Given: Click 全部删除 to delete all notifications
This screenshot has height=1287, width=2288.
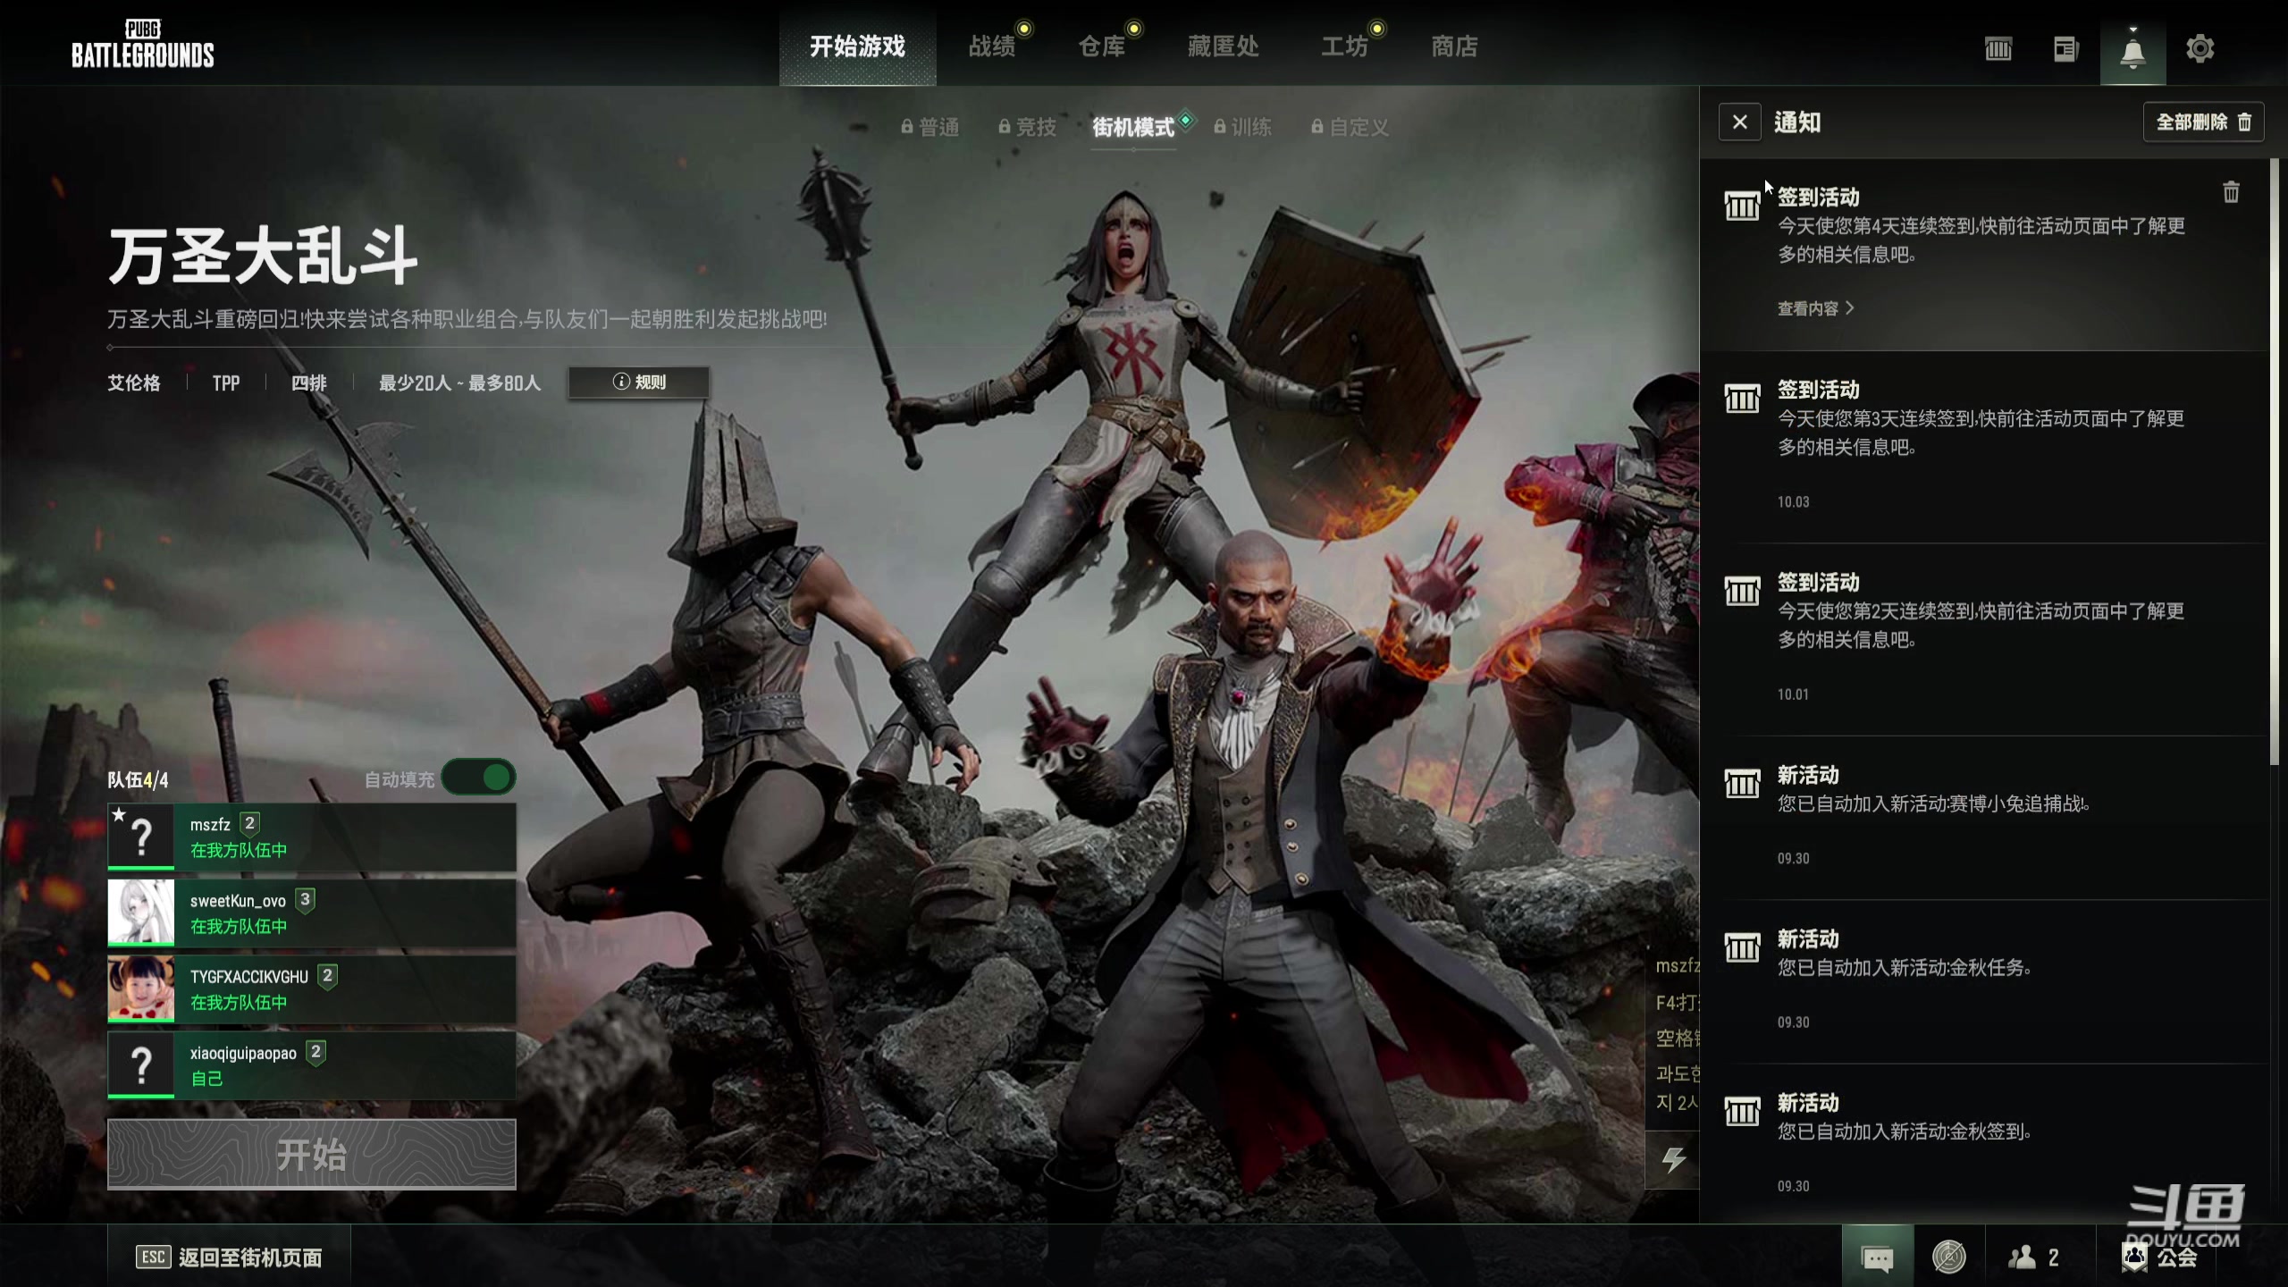Looking at the screenshot, I should point(2203,122).
